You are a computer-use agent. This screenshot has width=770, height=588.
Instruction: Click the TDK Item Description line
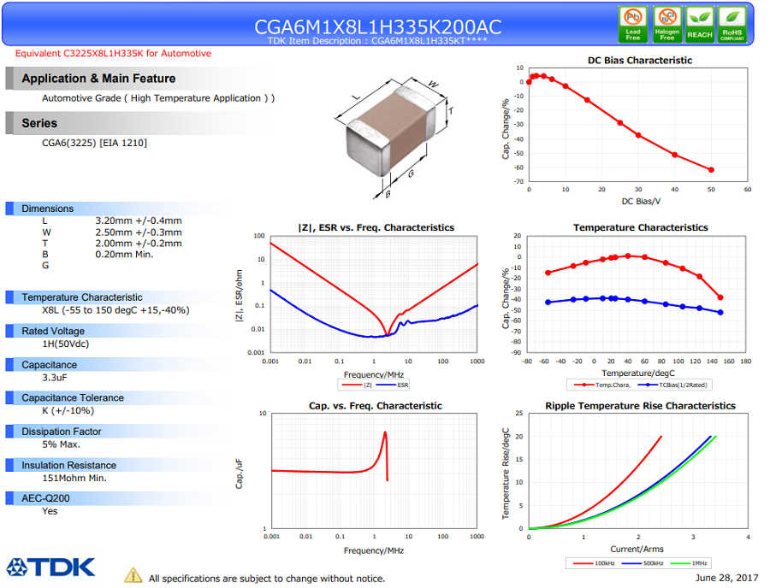coord(377,41)
